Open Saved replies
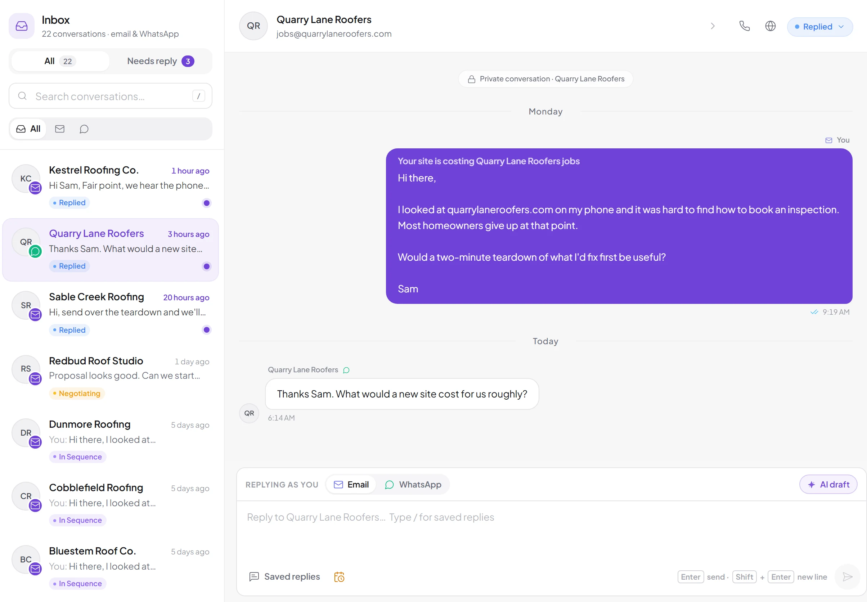The height and width of the screenshot is (602, 867). pos(284,577)
